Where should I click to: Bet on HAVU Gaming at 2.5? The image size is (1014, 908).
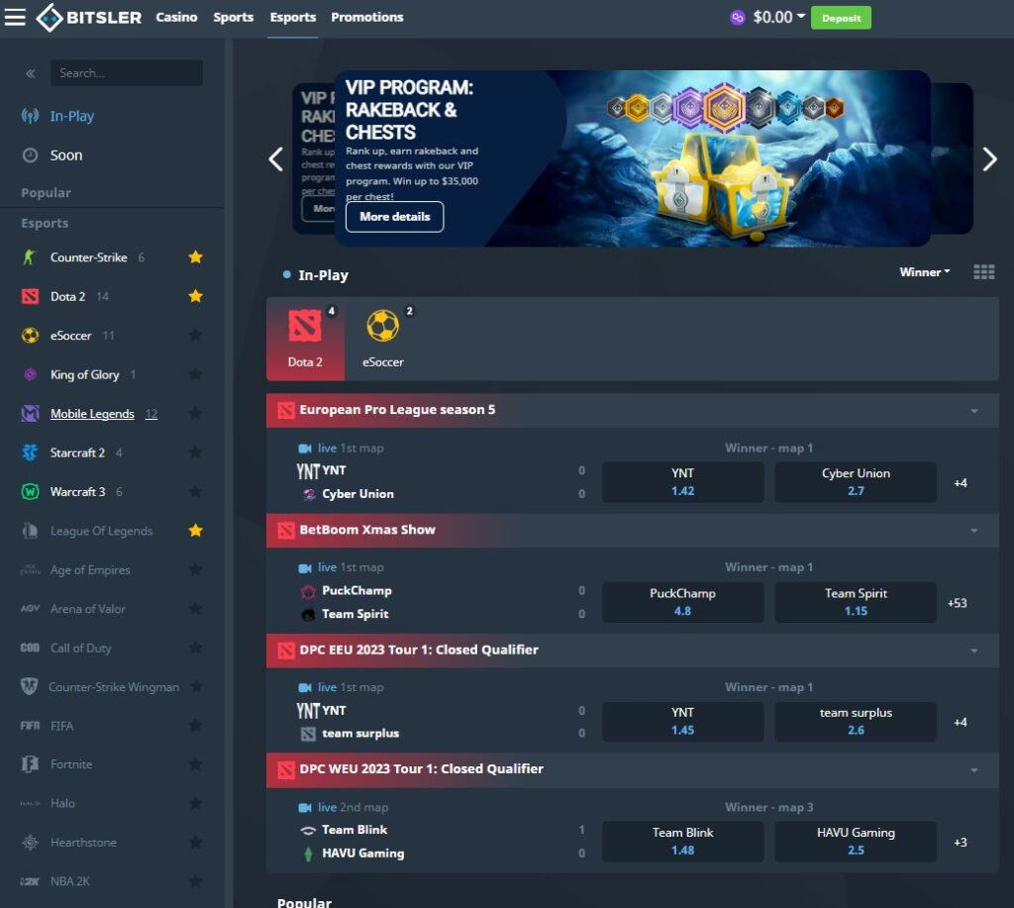tap(856, 842)
